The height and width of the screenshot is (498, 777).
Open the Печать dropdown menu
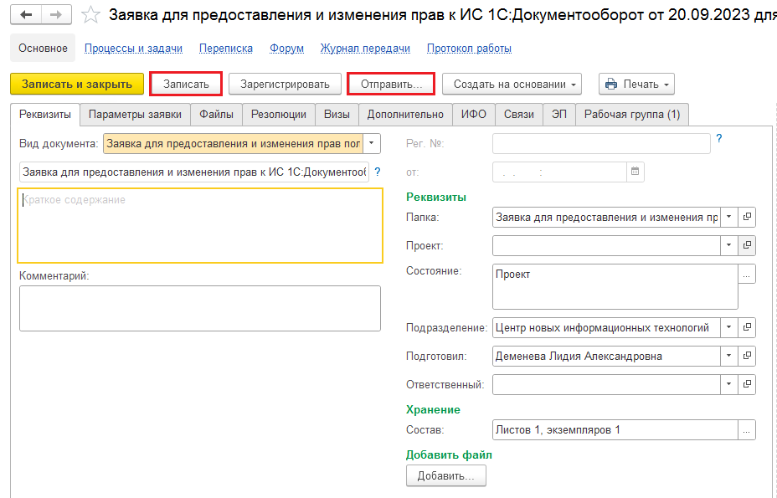637,85
